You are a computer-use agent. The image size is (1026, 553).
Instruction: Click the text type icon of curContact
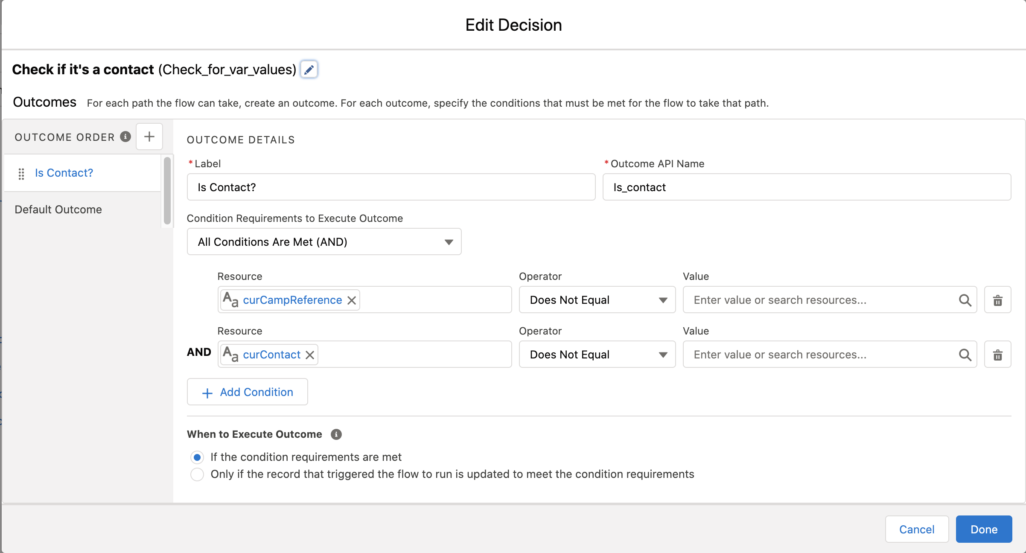pos(231,355)
